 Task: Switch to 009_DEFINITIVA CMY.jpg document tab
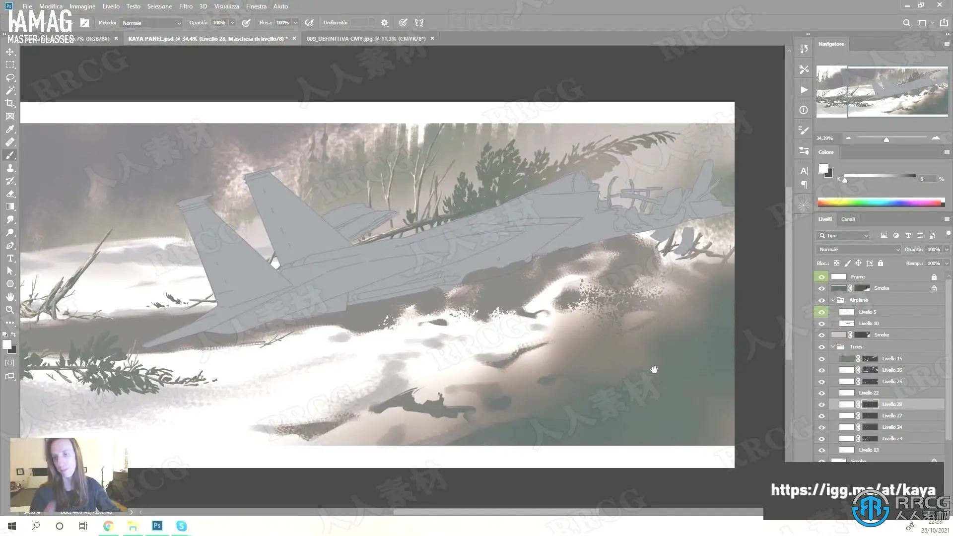coord(366,38)
